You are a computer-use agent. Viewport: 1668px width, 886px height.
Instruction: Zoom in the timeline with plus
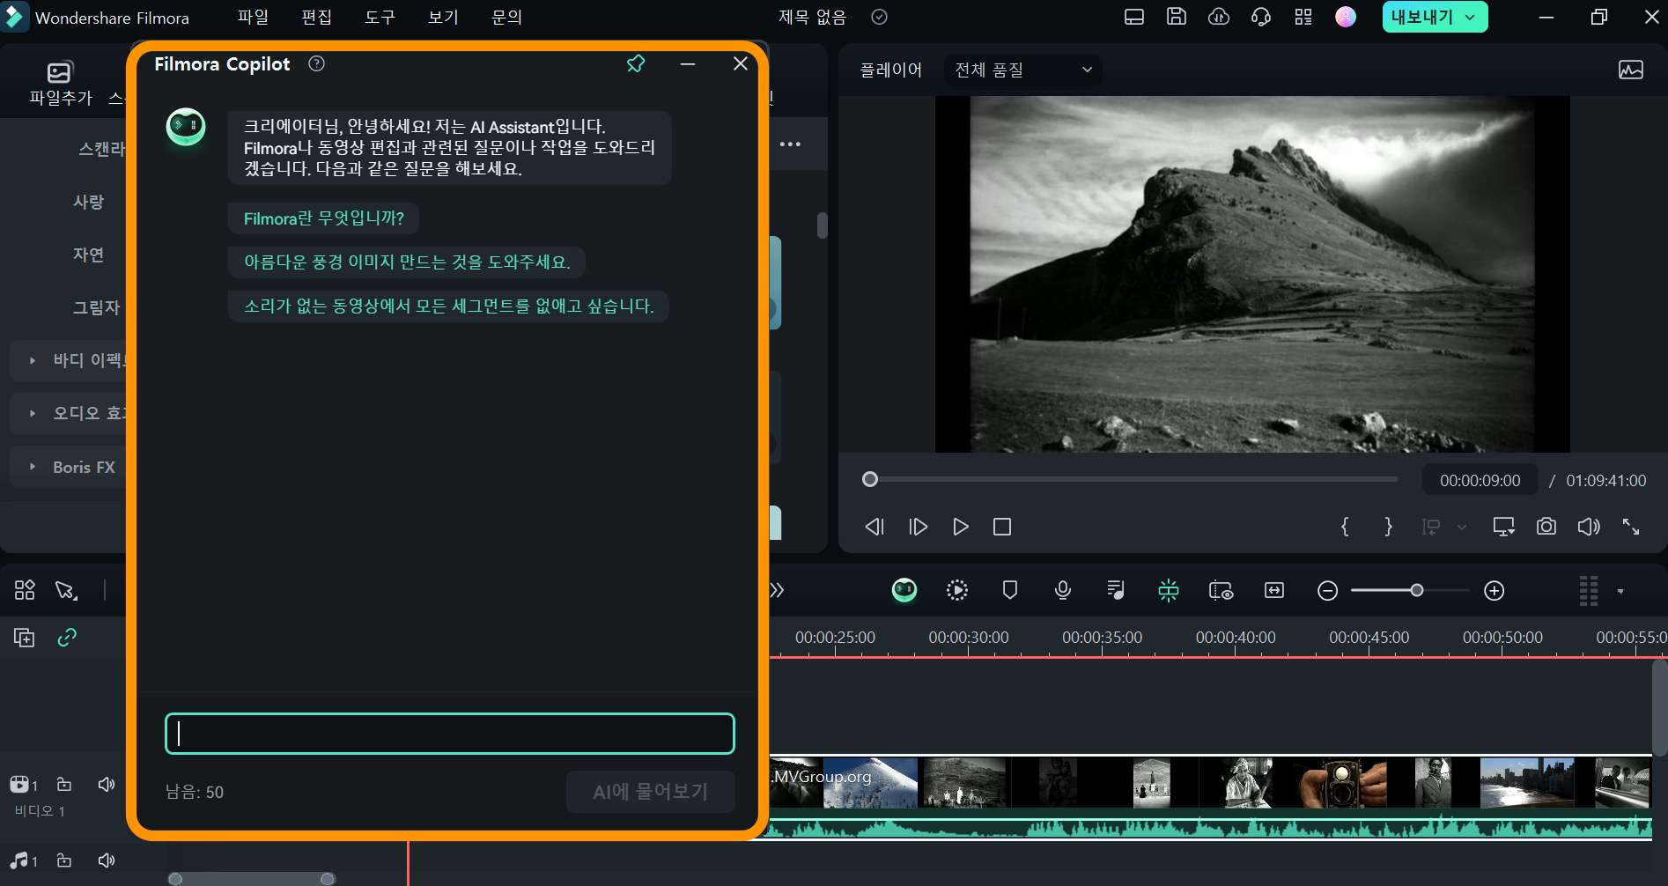[1495, 591]
